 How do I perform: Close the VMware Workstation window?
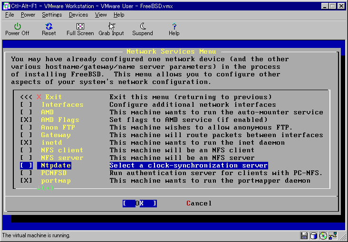pos(341,6)
